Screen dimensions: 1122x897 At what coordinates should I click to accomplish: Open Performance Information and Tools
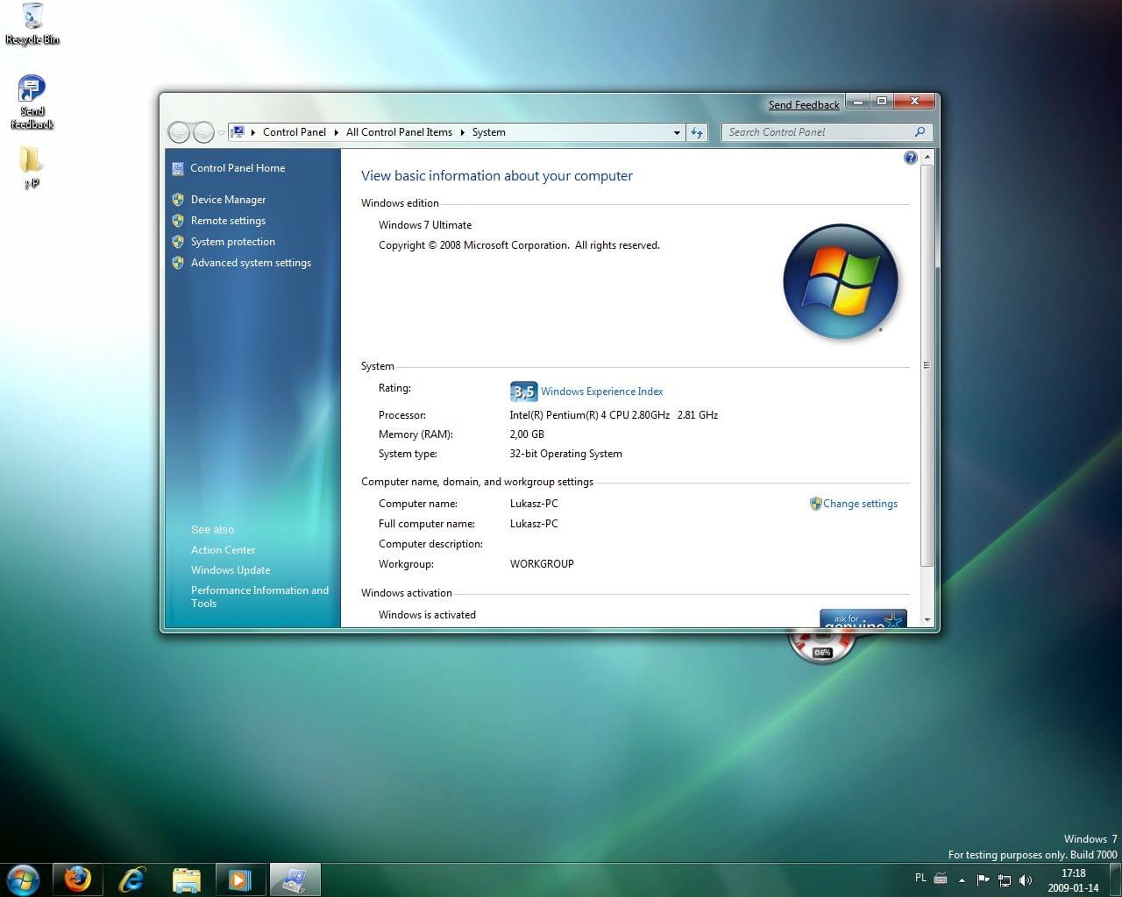point(259,597)
